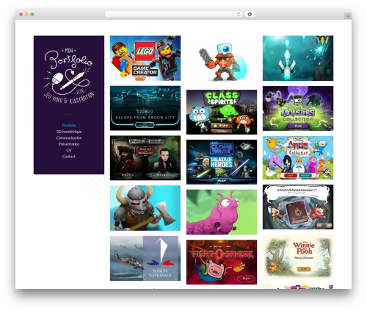Open the Communication menu link

[x=69, y=137]
